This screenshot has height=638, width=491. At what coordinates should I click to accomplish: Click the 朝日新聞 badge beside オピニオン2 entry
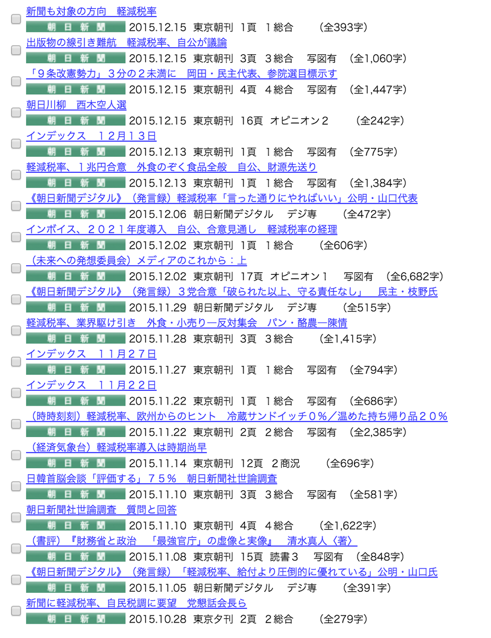[x=76, y=120]
